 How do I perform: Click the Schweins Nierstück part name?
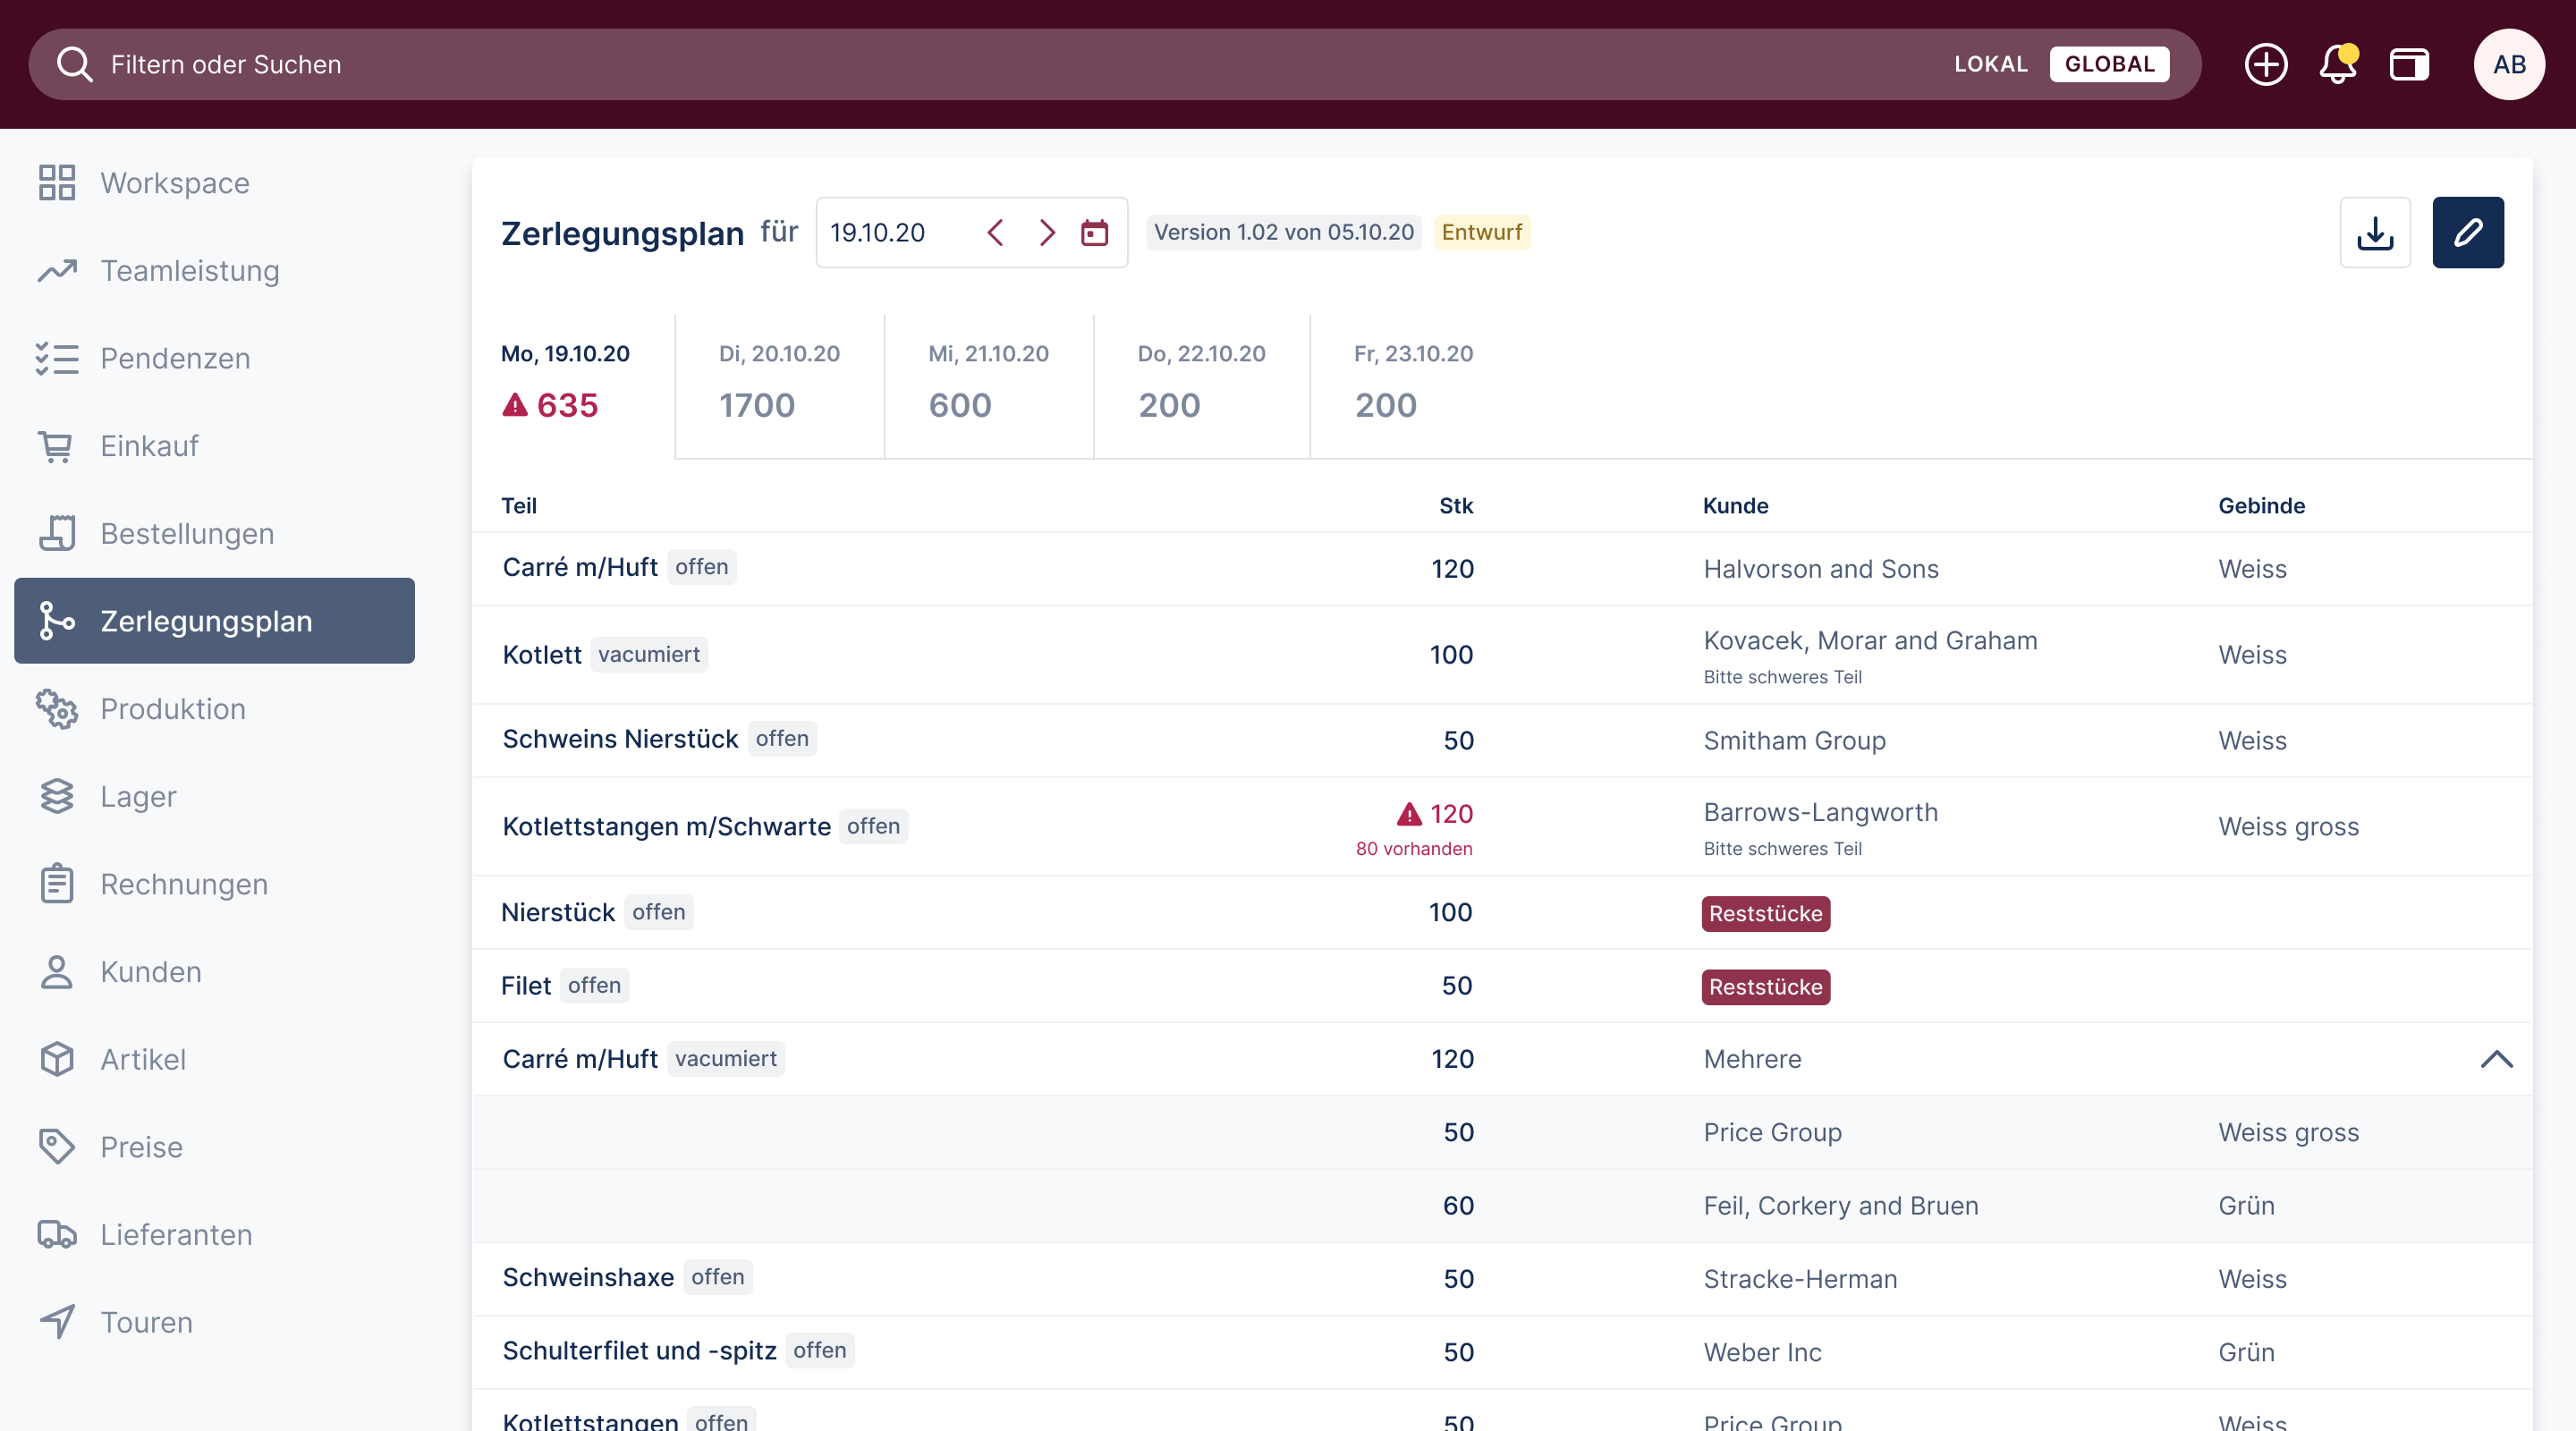click(x=620, y=739)
